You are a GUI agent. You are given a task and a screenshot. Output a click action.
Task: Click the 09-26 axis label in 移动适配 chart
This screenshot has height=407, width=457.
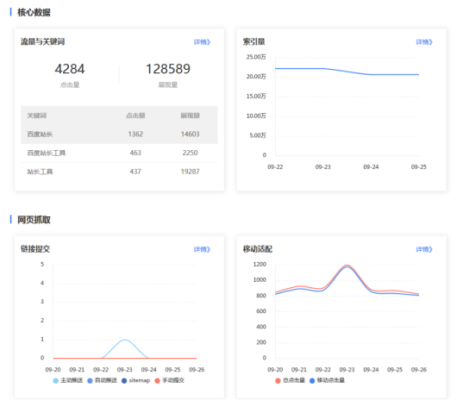click(x=419, y=370)
